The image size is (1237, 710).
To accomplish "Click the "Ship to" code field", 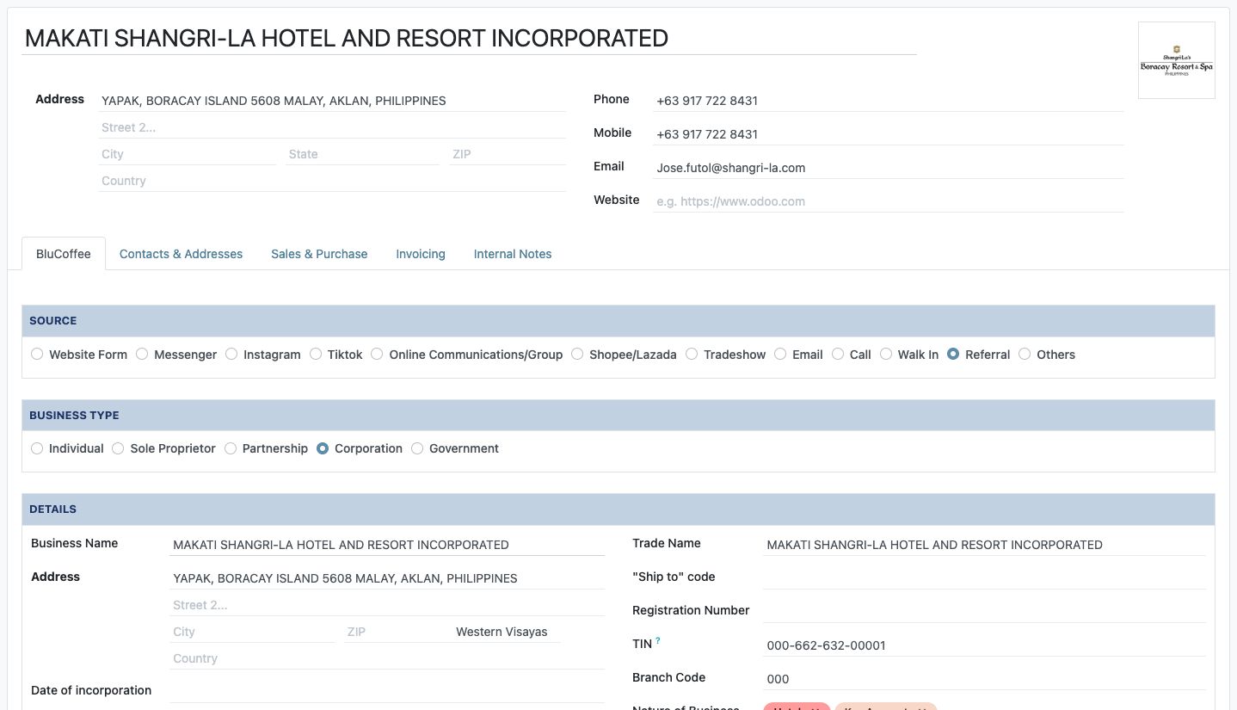I will [984, 578].
